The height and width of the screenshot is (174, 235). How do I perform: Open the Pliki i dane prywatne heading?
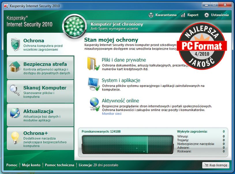pyautogui.click(x=124, y=60)
